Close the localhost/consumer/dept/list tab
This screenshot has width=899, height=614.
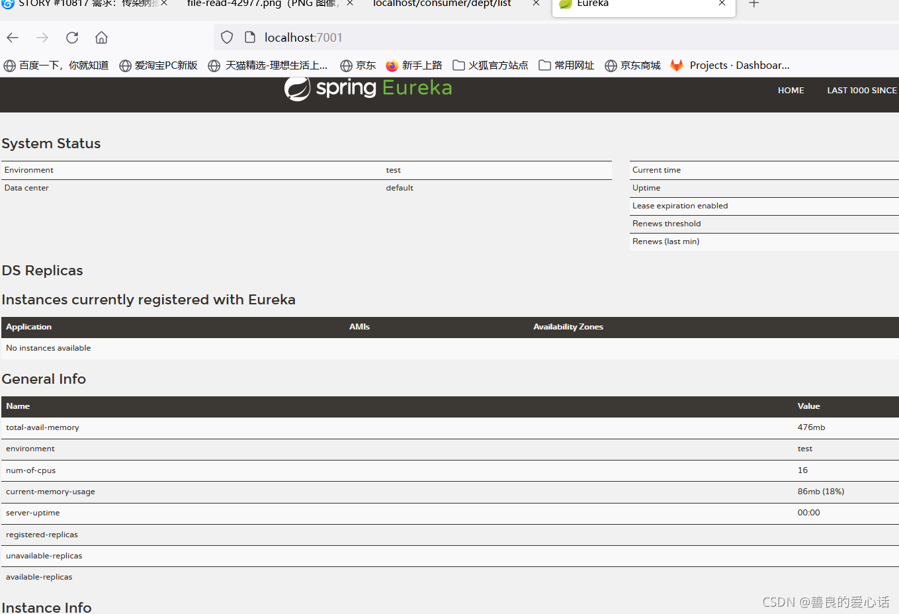click(x=536, y=3)
